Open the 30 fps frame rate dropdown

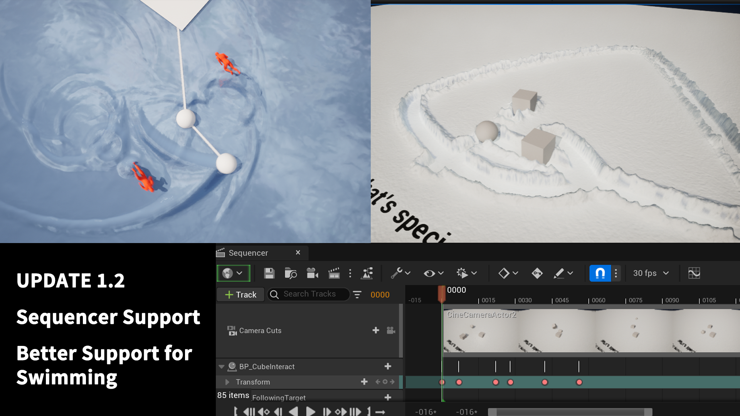(x=651, y=273)
